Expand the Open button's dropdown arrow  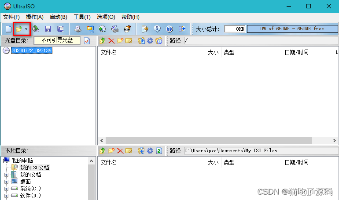coord(26,29)
